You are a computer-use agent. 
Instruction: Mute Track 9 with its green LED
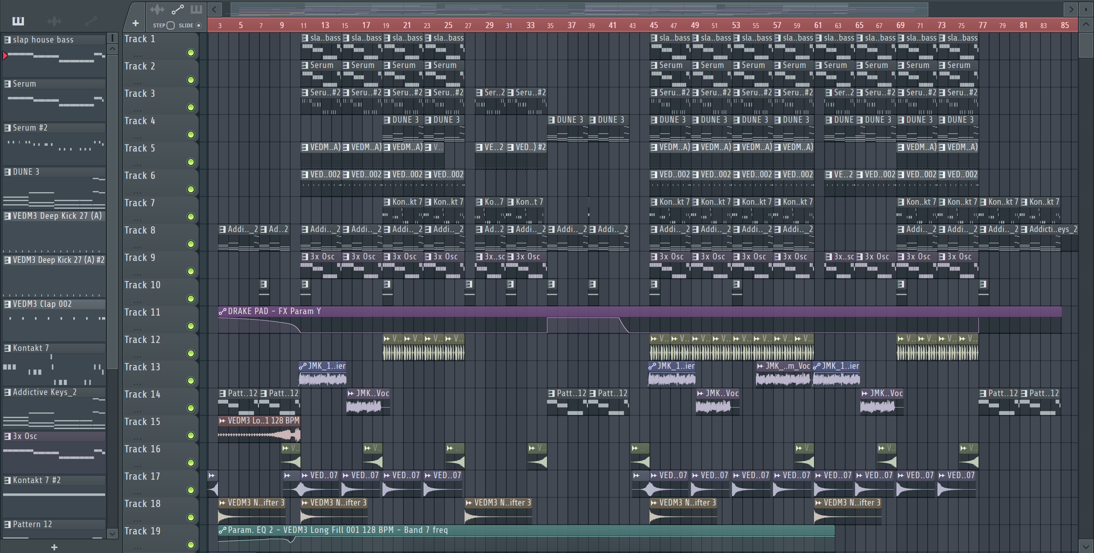click(x=191, y=272)
